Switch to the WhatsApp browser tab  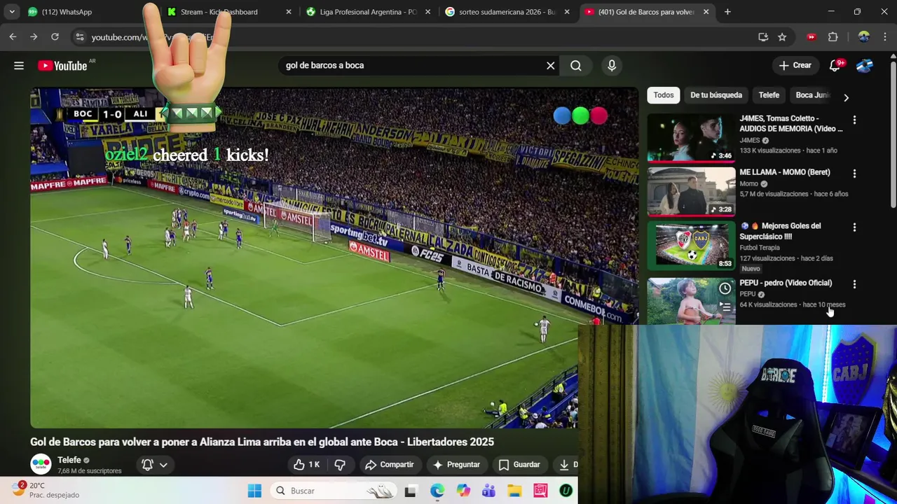tap(67, 12)
